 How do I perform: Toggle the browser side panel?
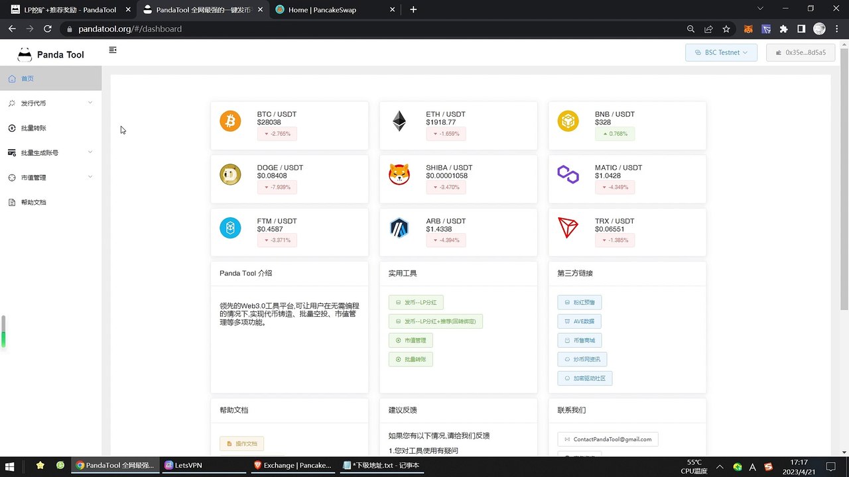(x=801, y=29)
